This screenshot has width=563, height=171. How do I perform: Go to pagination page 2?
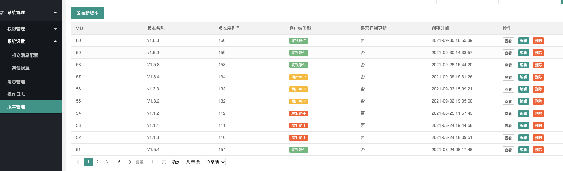(x=98, y=162)
